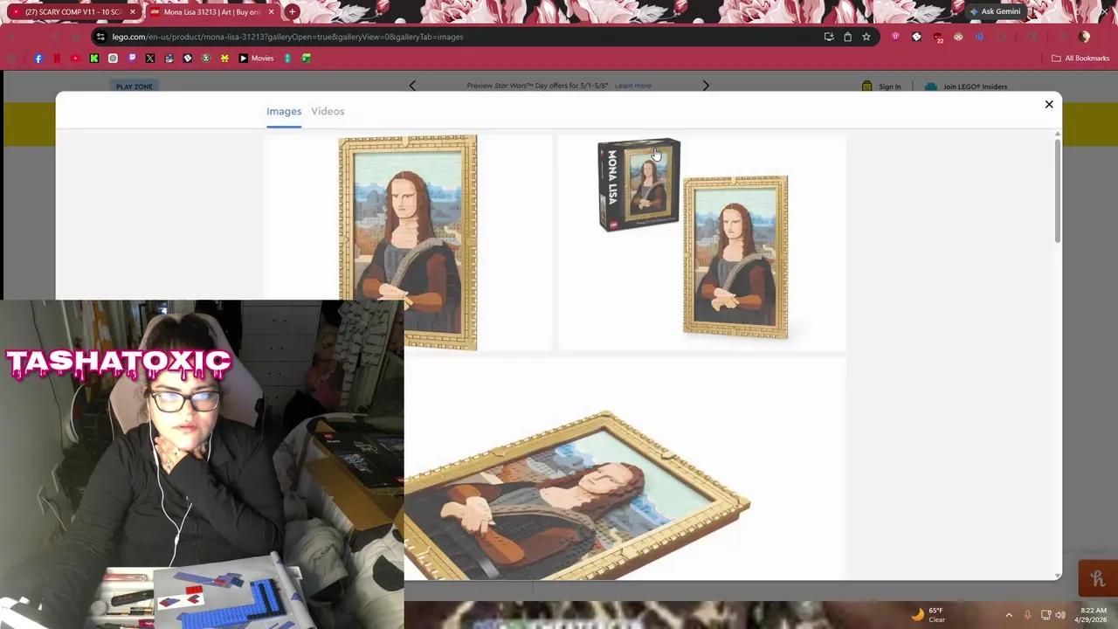This screenshot has width=1118, height=629.
Task: Open the upright framed Mona Lisa image
Action: 408,242
